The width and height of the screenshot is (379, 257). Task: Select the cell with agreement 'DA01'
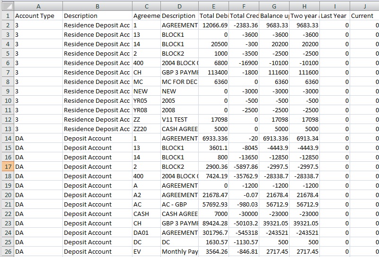coord(146,233)
